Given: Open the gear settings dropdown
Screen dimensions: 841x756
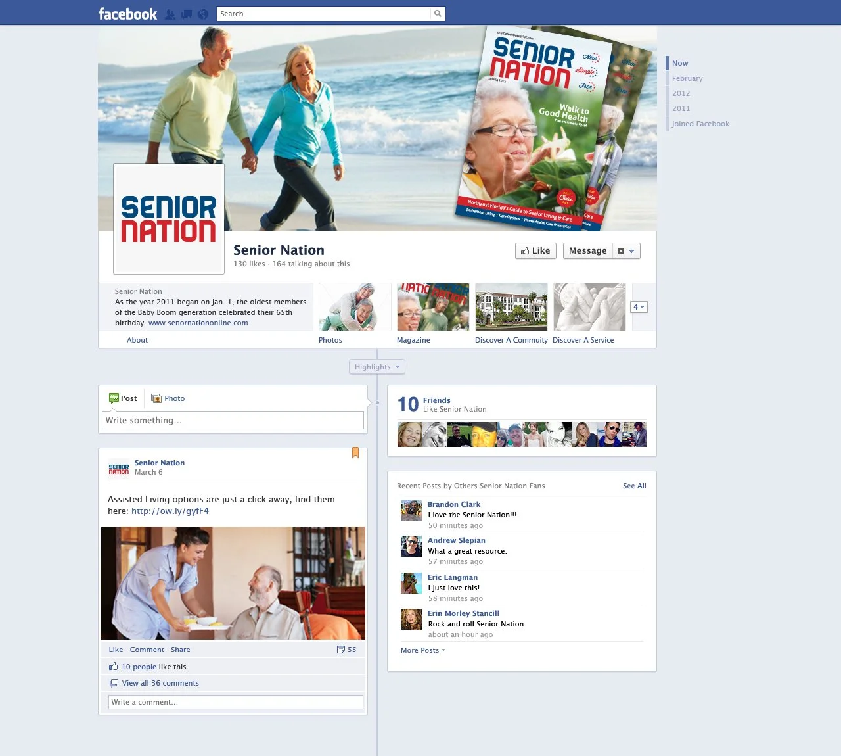Looking at the screenshot, I should [x=626, y=250].
